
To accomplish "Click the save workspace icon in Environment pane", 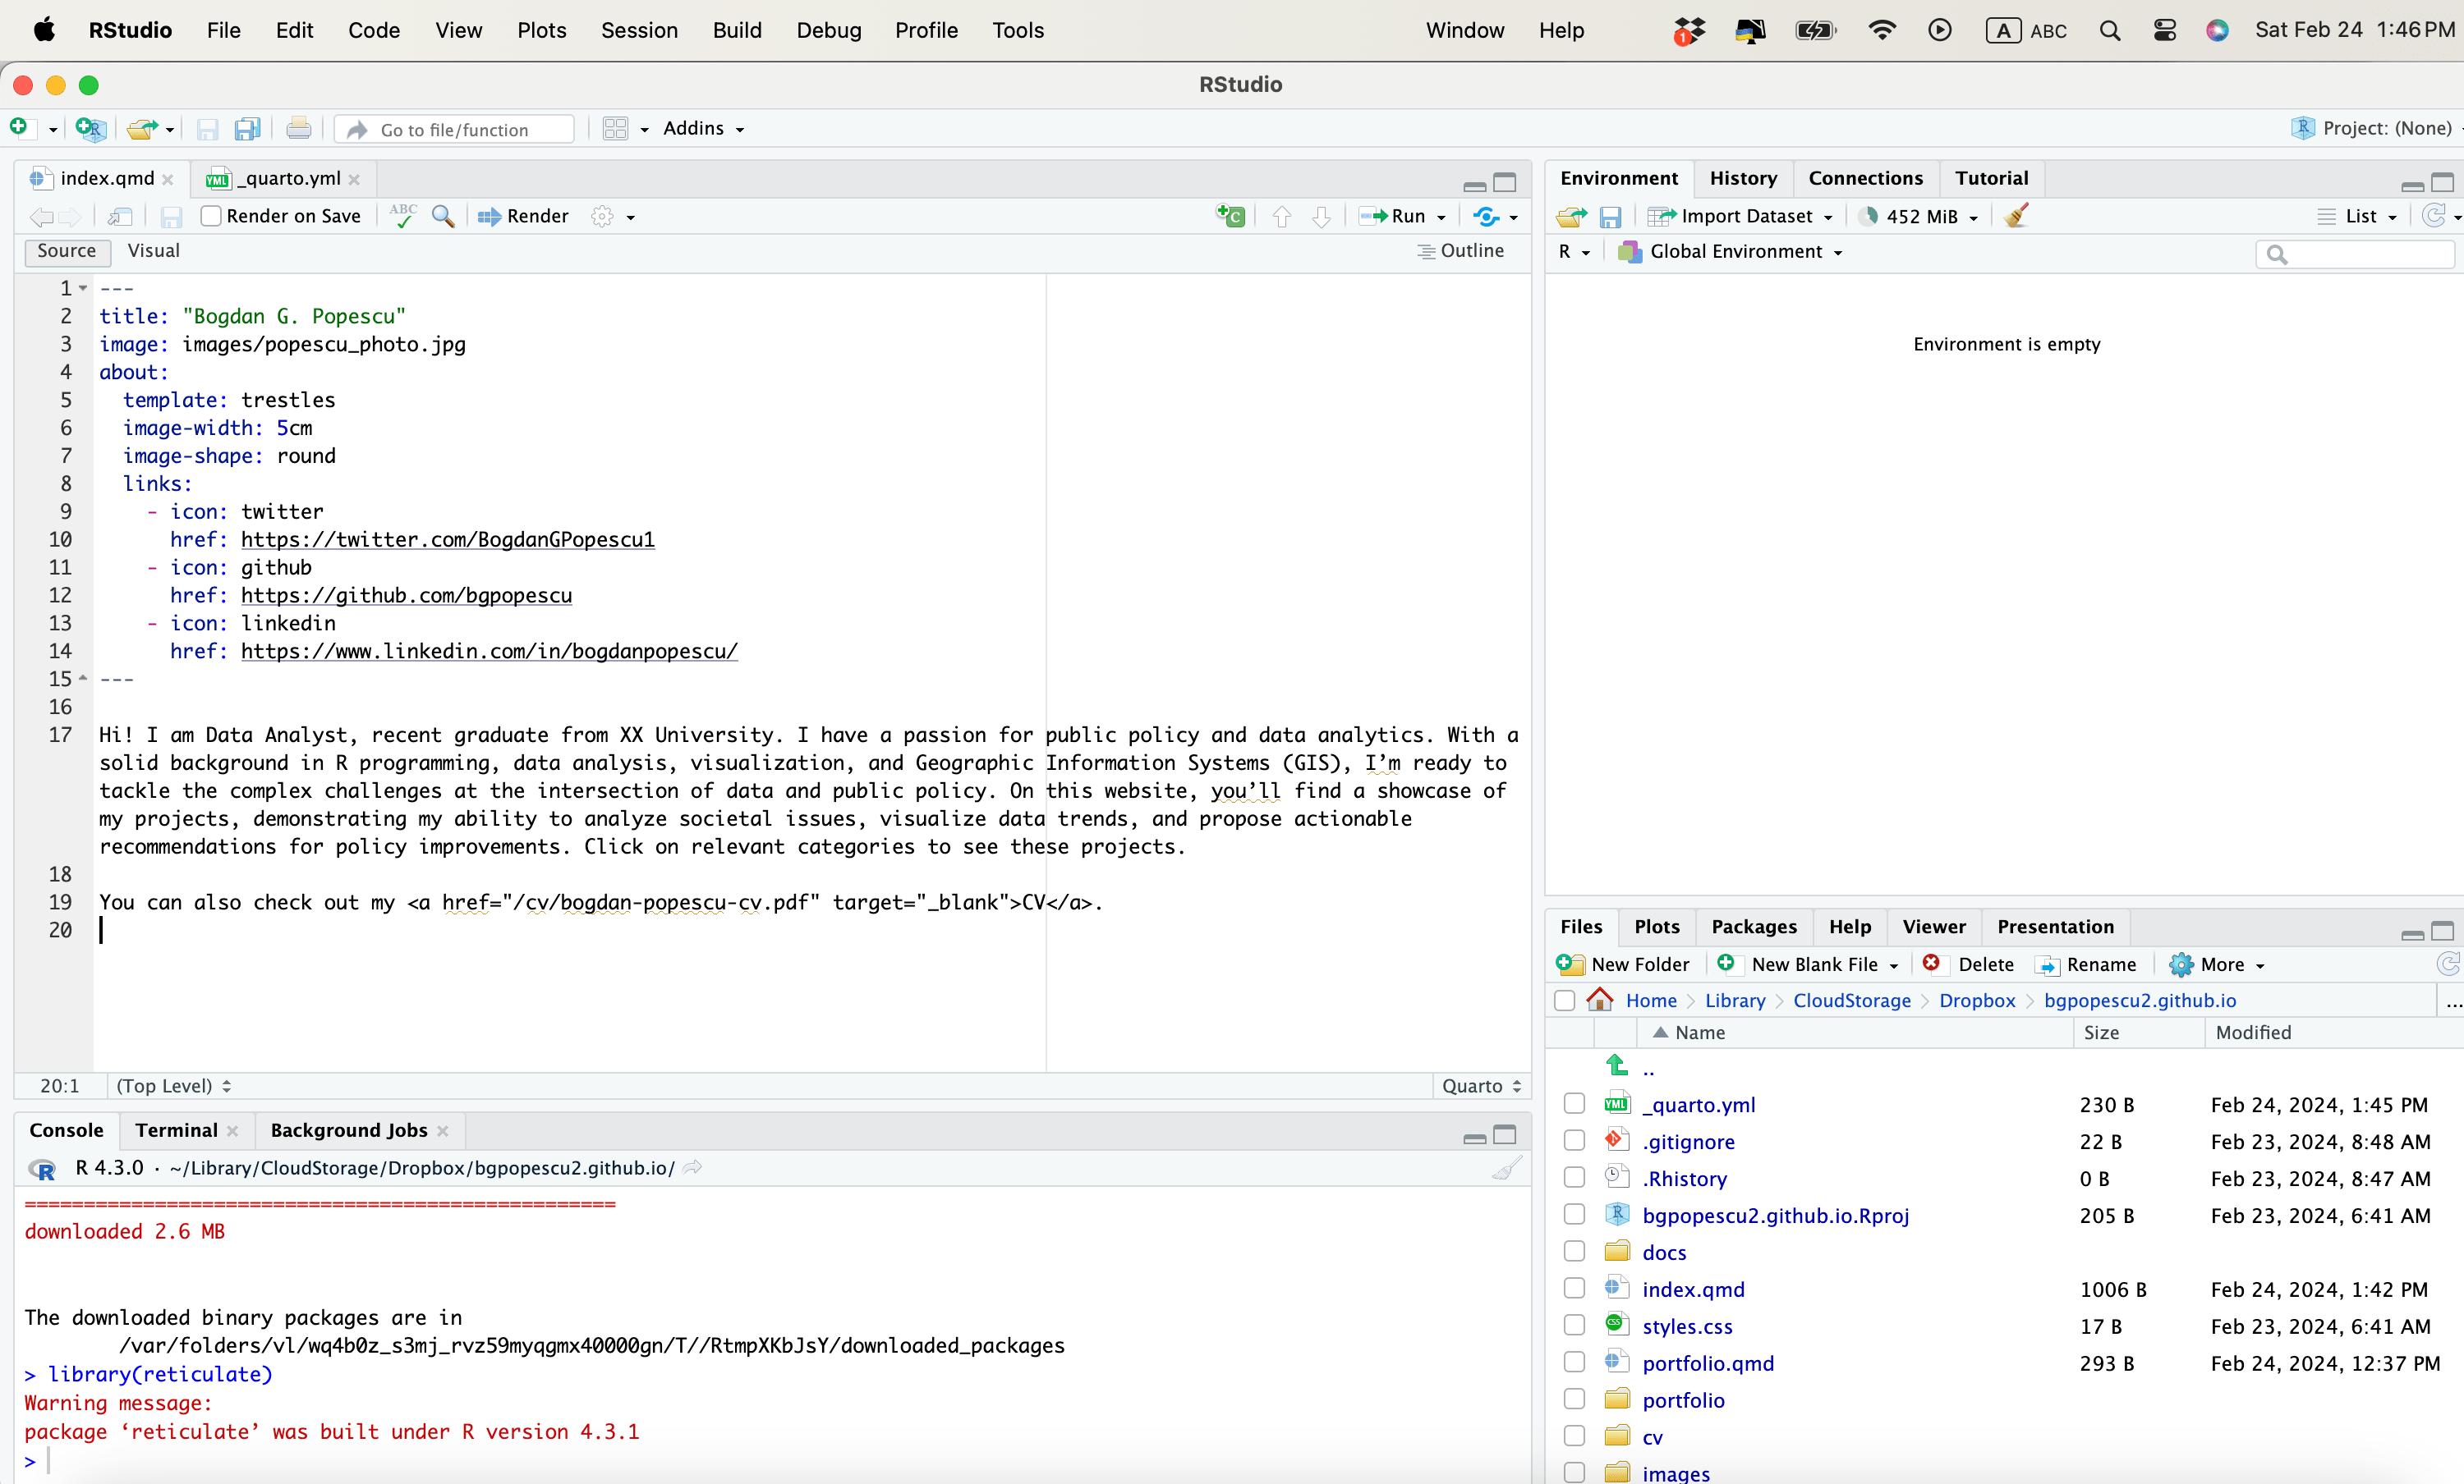I will [x=1610, y=217].
